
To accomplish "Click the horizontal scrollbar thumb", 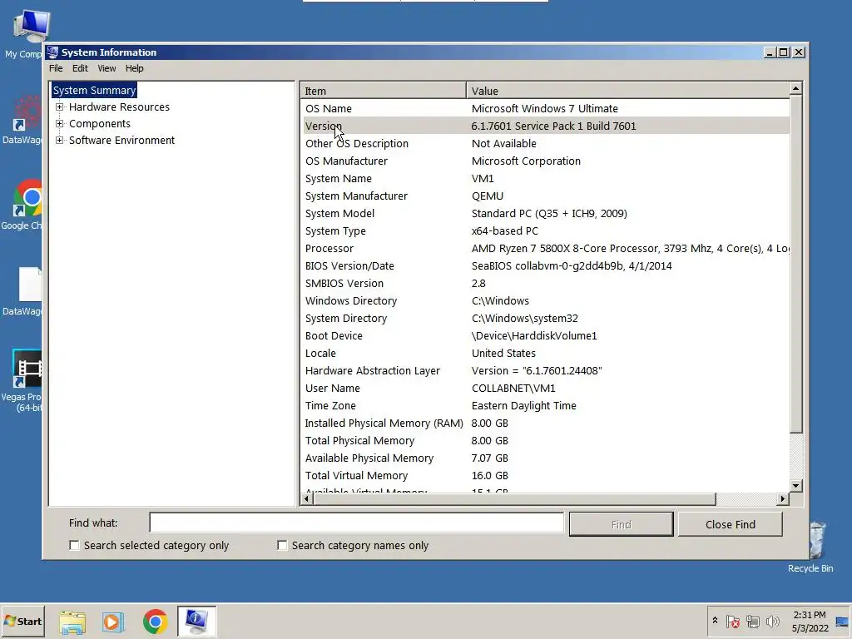I will pyautogui.click(x=514, y=499).
